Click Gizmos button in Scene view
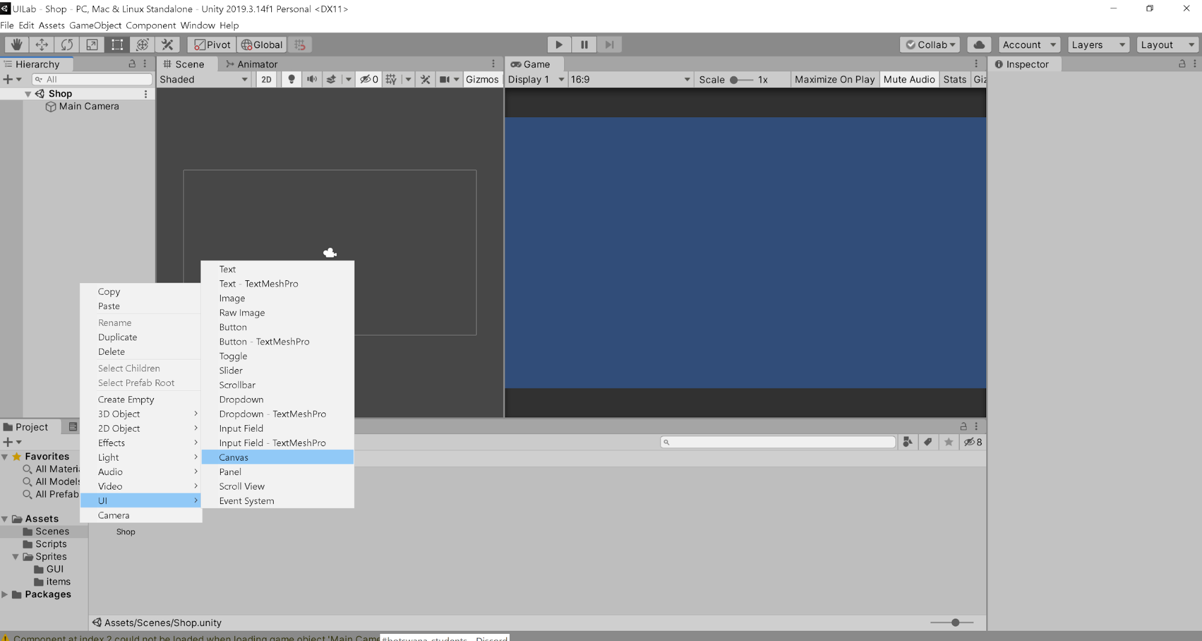Screen dimensions: 1202x641 point(482,79)
